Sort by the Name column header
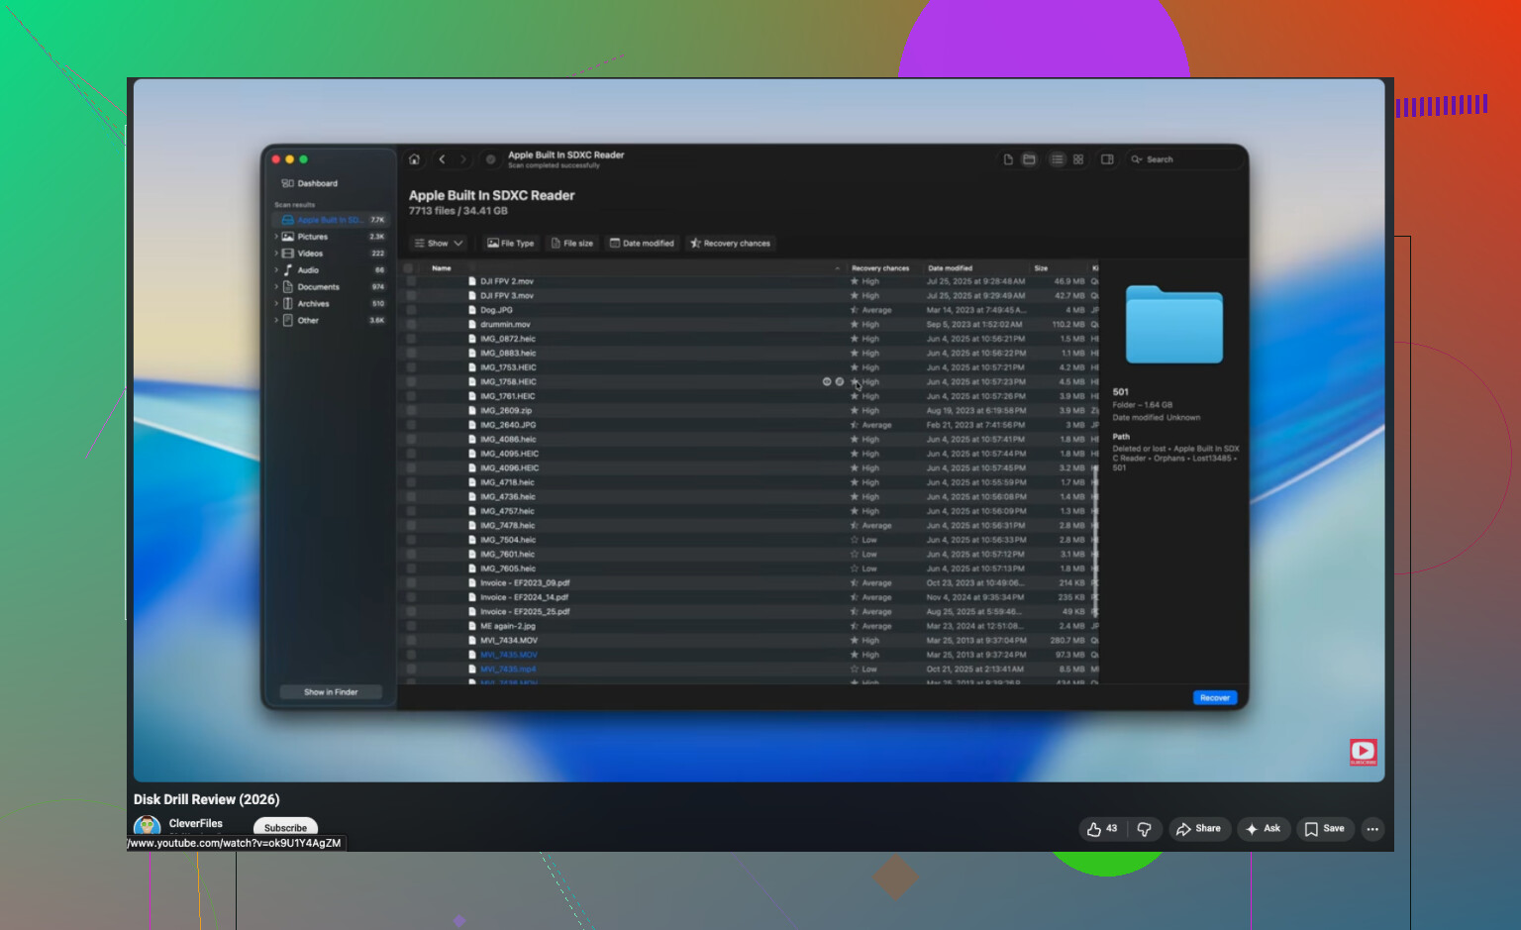The width and height of the screenshot is (1521, 930). click(x=442, y=268)
